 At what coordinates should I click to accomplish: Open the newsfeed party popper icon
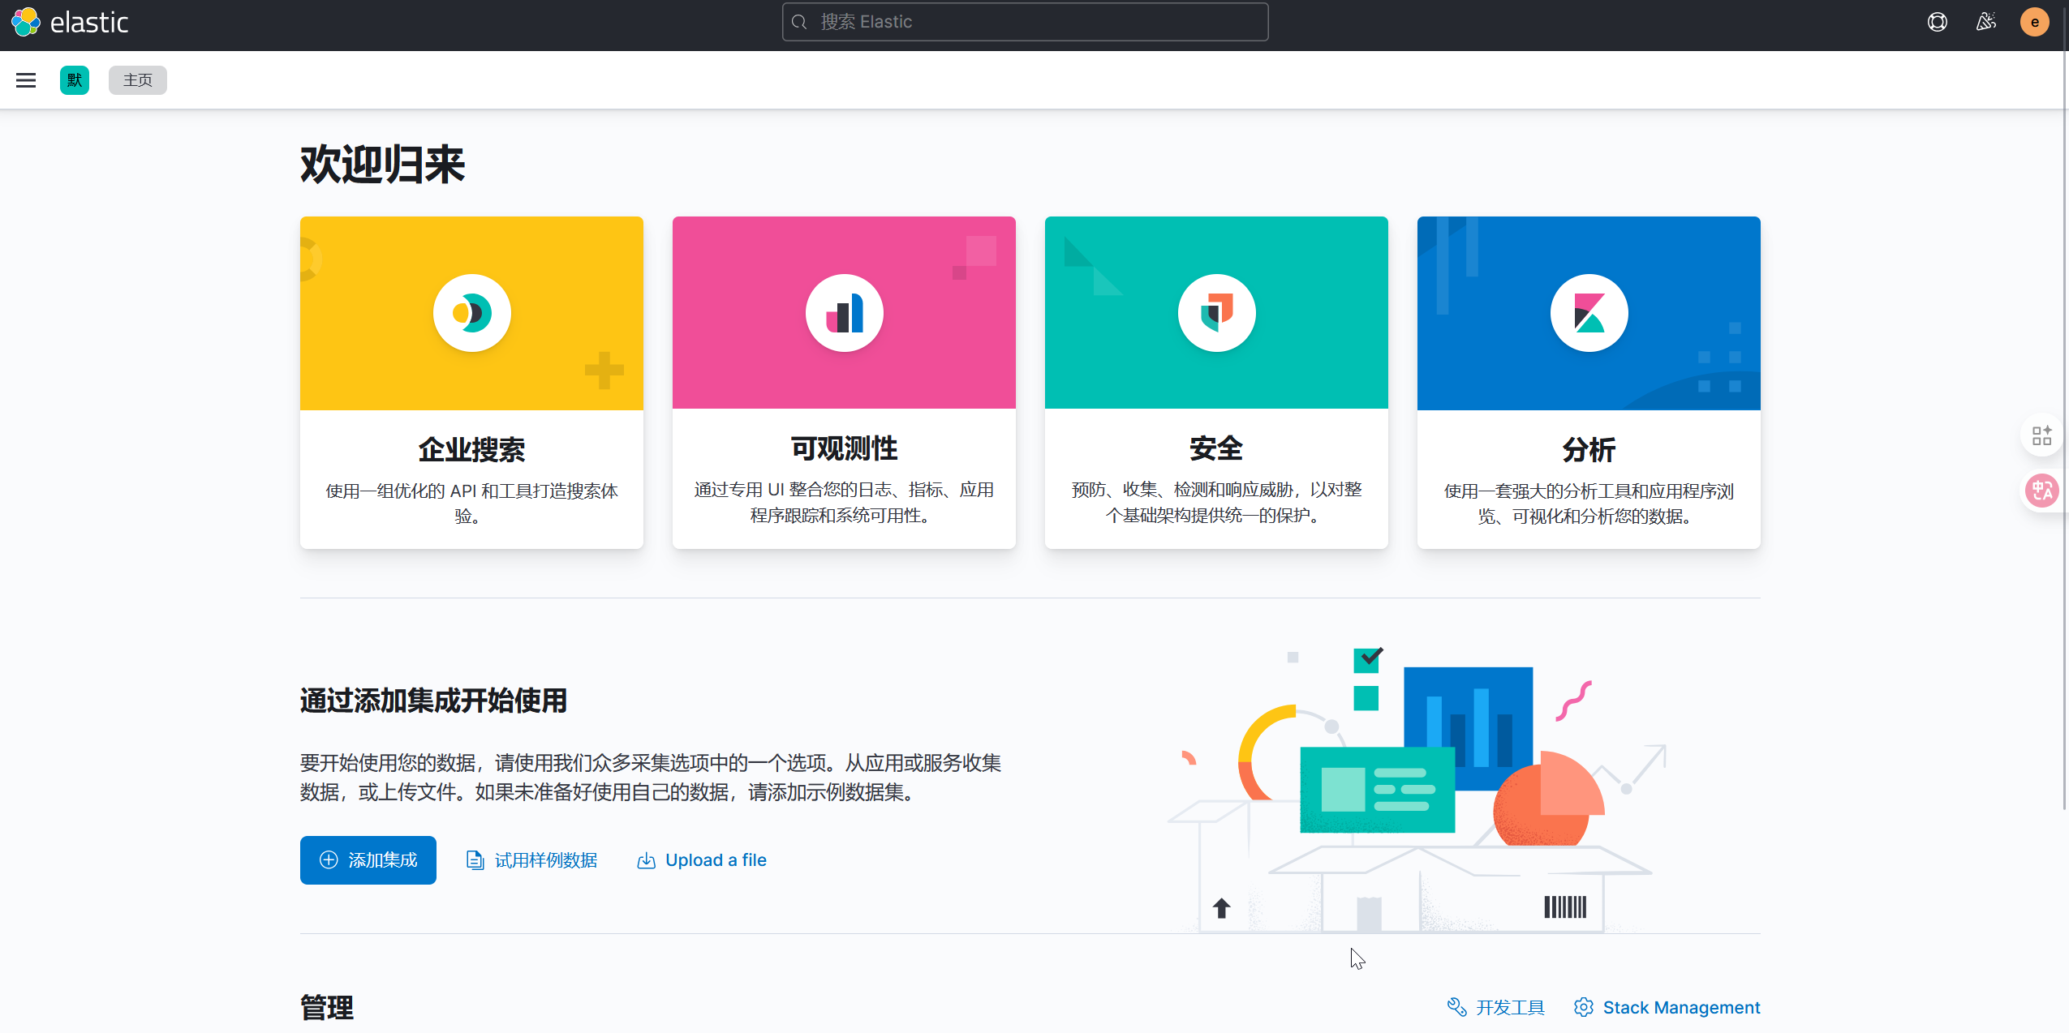pos(1985,22)
